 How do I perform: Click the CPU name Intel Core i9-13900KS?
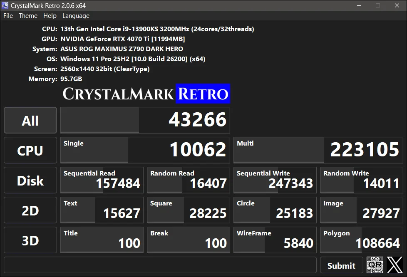tap(157, 29)
